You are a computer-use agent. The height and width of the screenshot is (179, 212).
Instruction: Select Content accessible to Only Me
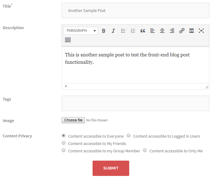pos(145,150)
